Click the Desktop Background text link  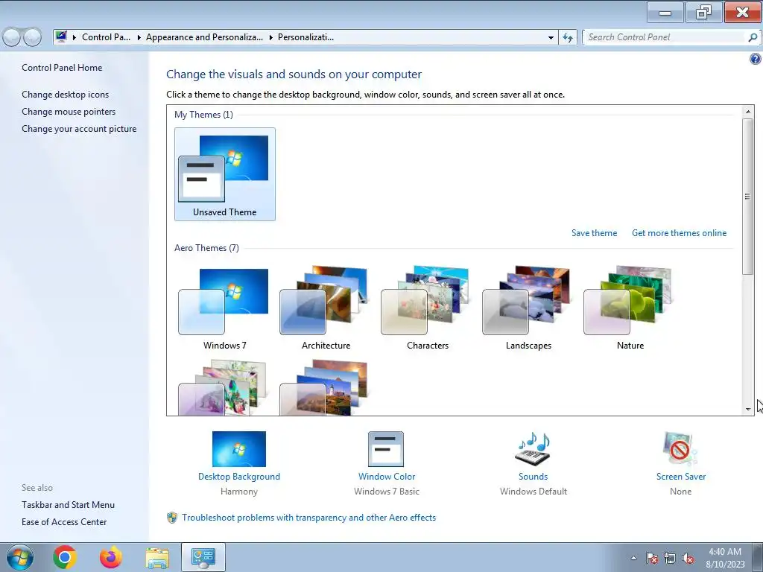point(239,477)
